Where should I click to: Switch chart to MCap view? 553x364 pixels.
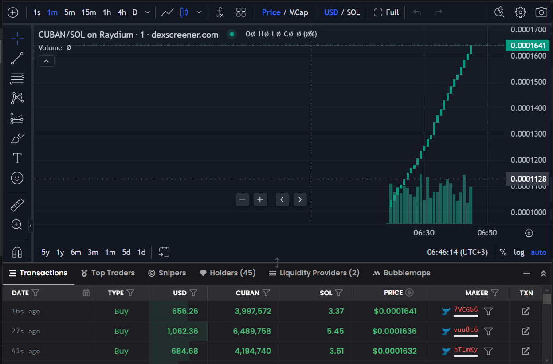click(298, 12)
